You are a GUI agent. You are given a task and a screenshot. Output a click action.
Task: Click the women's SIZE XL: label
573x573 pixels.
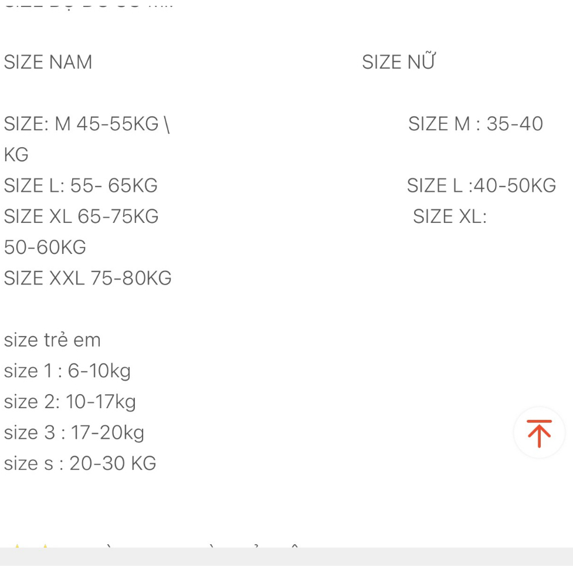(x=450, y=217)
